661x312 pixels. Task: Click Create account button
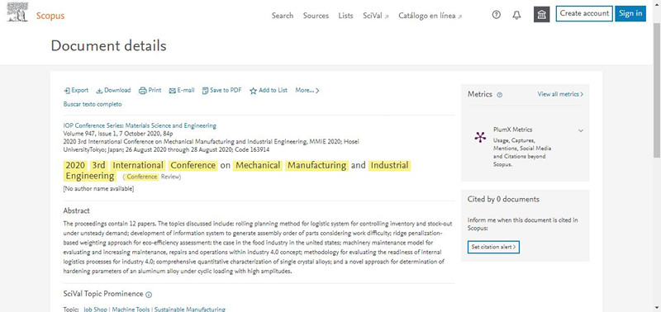click(584, 13)
